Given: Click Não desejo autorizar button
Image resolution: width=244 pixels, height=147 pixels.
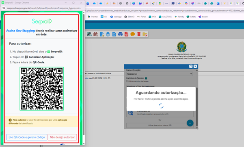Looking at the screenshot, I should (x=62, y=137).
